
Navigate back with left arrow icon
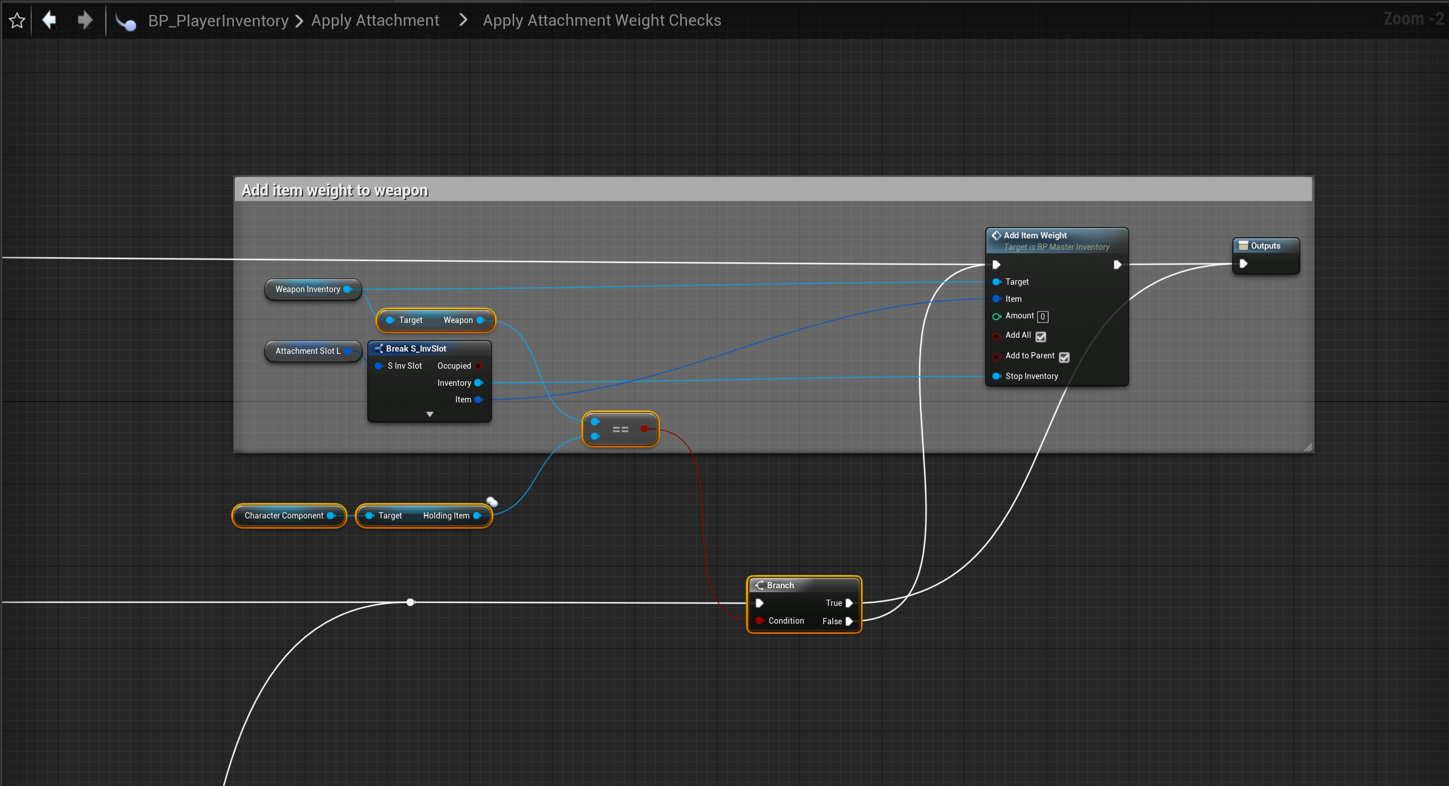click(50, 21)
